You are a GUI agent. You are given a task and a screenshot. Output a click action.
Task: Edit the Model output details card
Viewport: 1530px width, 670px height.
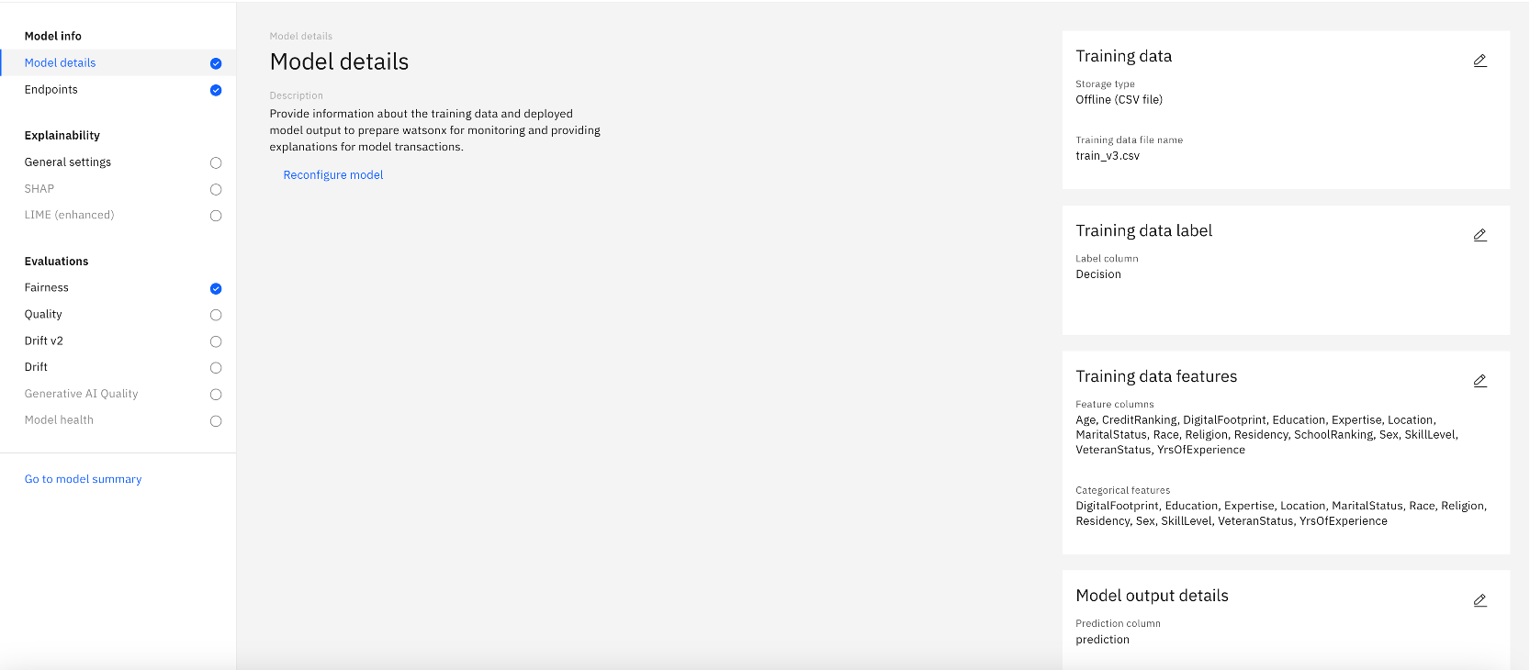1479,600
